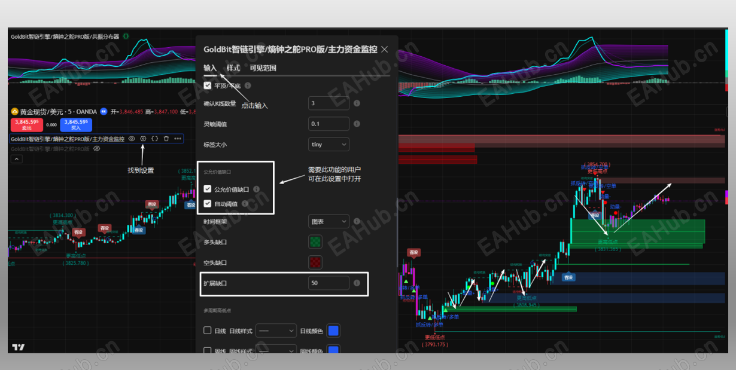Click info icon next to 扩展缺口

pyautogui.click(x=357, y=283)
